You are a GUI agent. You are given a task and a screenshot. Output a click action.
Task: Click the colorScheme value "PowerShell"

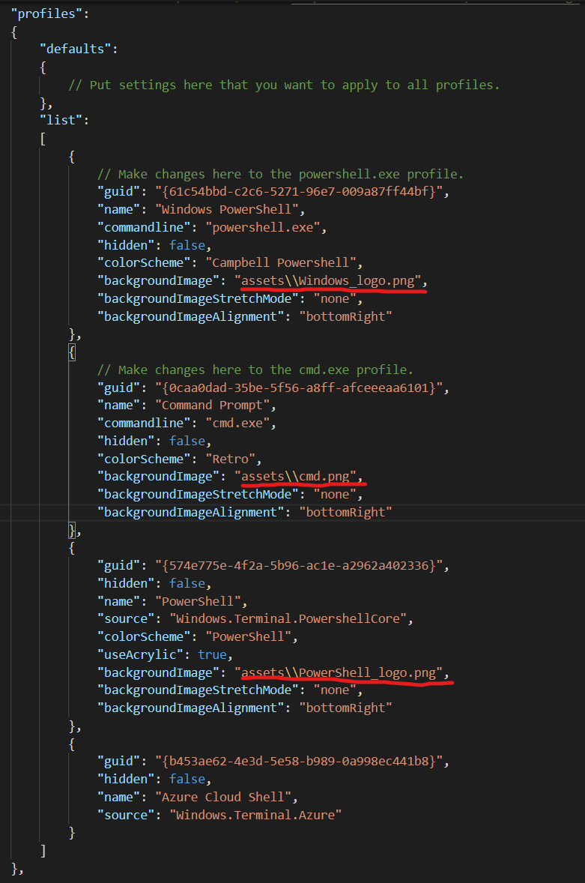click(x=248, y=637)
